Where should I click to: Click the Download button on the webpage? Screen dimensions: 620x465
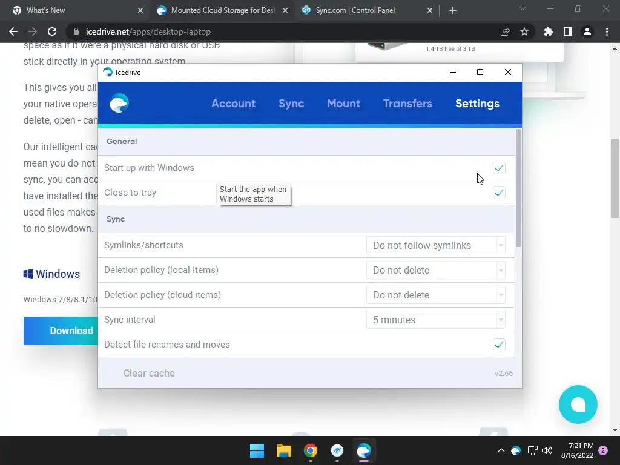coord(61,331)
